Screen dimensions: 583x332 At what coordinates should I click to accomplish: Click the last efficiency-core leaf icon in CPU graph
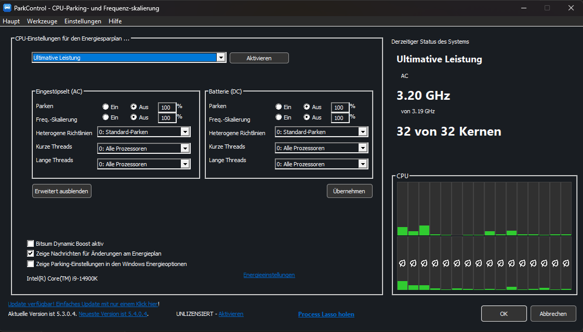[x=566, y=263]
